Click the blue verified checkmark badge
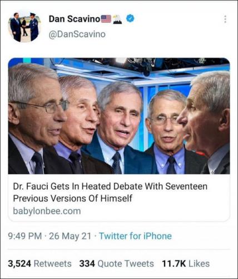238x279 pixels. click(x=130, y=18)
